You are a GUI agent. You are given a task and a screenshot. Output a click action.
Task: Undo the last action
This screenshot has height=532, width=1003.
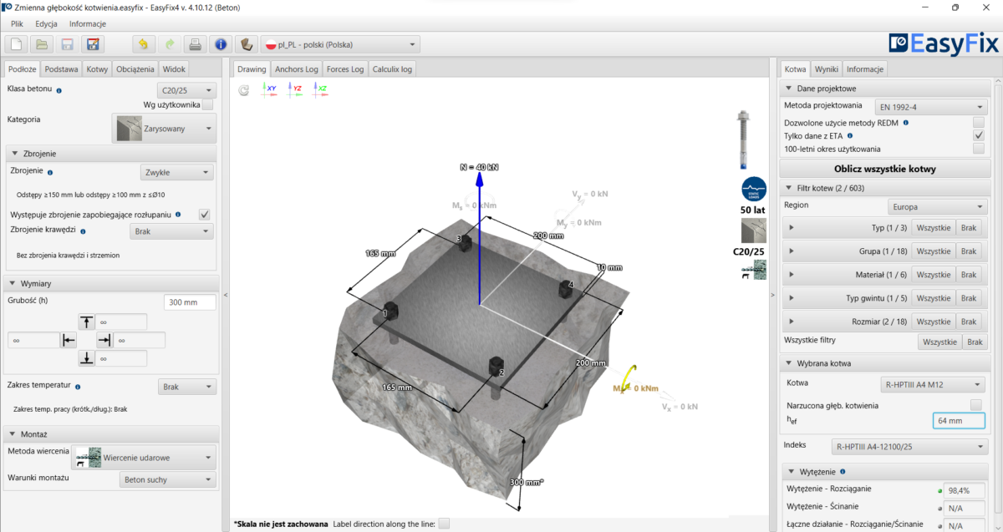[143, 44]
